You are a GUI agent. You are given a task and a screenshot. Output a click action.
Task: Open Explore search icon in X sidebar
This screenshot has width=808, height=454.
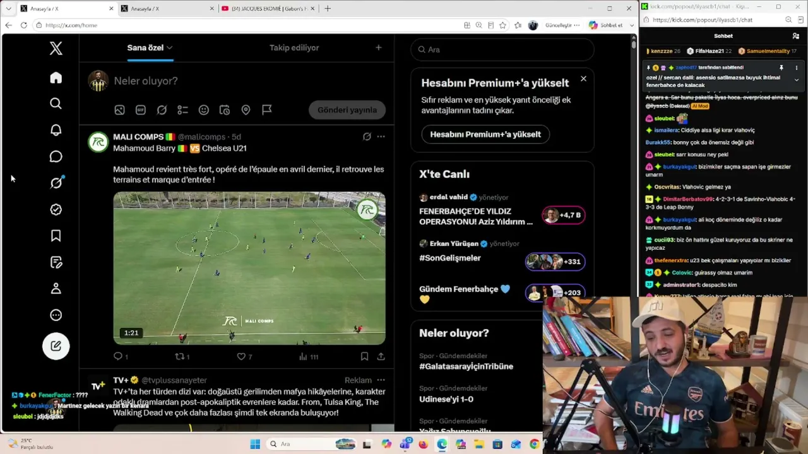pos(56,103)
